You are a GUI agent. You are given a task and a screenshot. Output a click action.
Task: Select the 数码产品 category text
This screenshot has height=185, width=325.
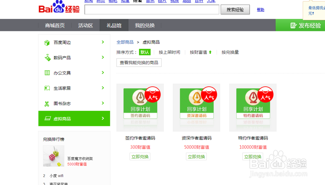tap(62, 58)
